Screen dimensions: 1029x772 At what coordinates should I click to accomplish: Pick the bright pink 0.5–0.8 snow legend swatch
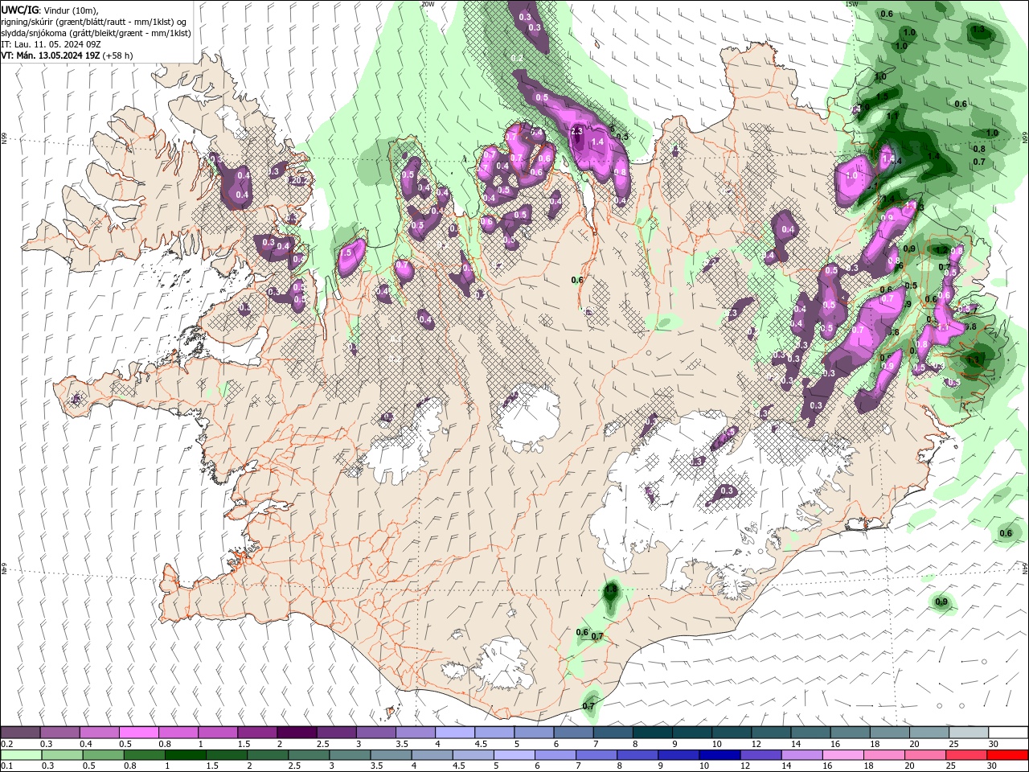click(138, 733)
